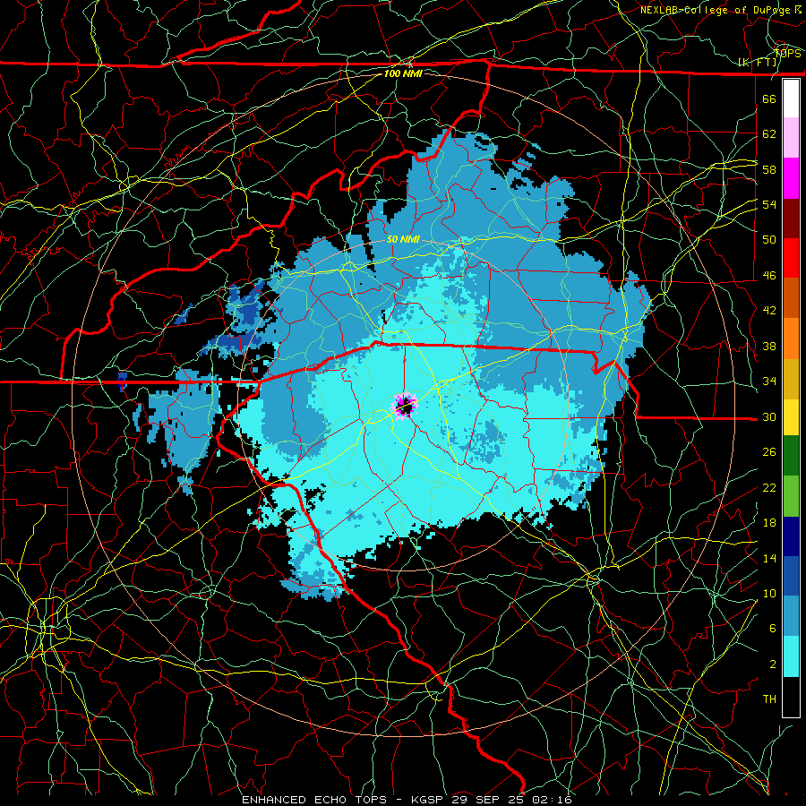Screen dimensions: 806x806
Task: Click the legend value "34"
Action: pyautogui.click(x=769, y=382)
